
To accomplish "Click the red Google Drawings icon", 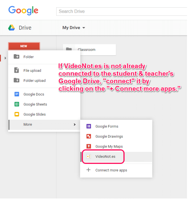I will point(88,136).
